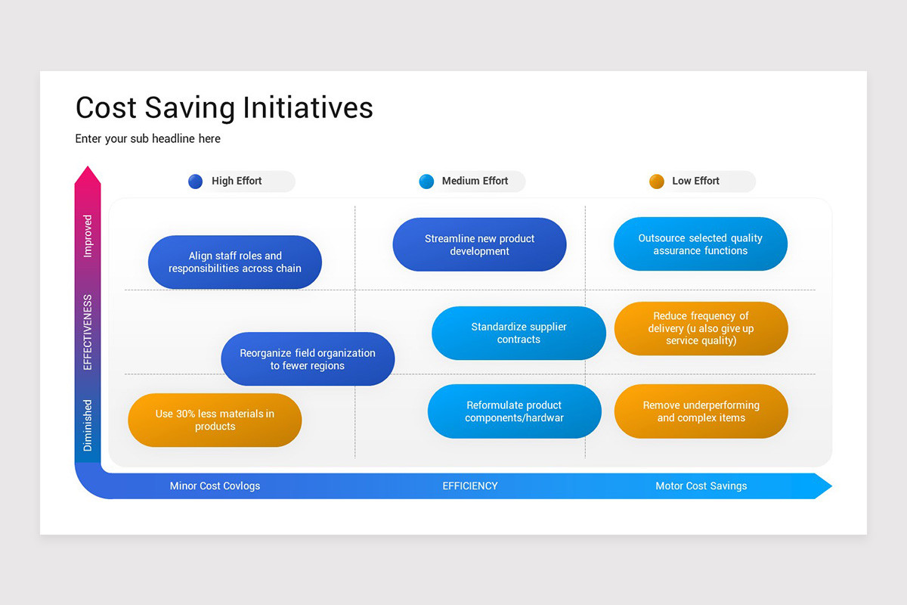Click the pink Improved arrow tip
Image resolution: width=907 pixels, height=605 pixels.
point(88,171)
